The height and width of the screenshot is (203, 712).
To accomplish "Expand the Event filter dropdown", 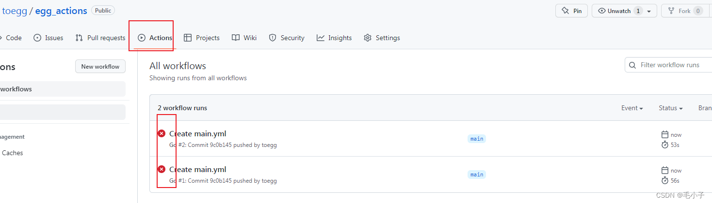I will 632,108.
